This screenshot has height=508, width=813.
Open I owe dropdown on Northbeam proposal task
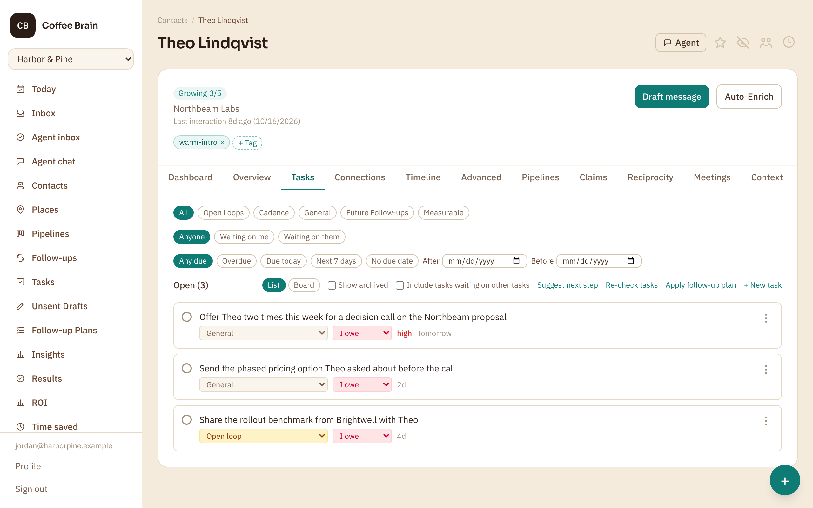tap(362, 333)
